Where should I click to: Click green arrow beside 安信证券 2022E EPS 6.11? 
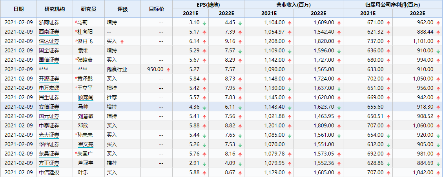point(240,107)
